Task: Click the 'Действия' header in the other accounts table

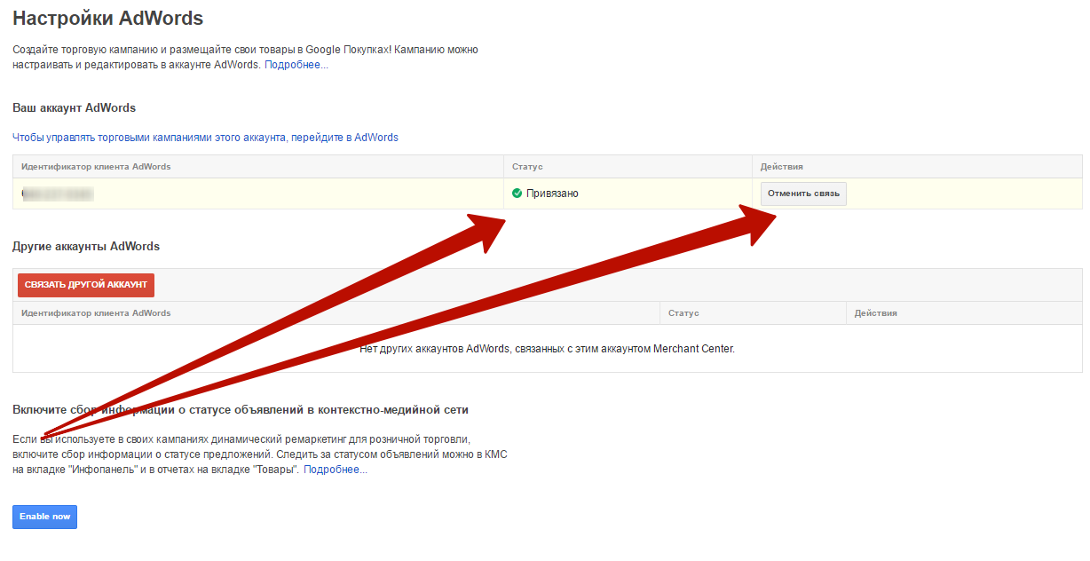Action: 876,313
